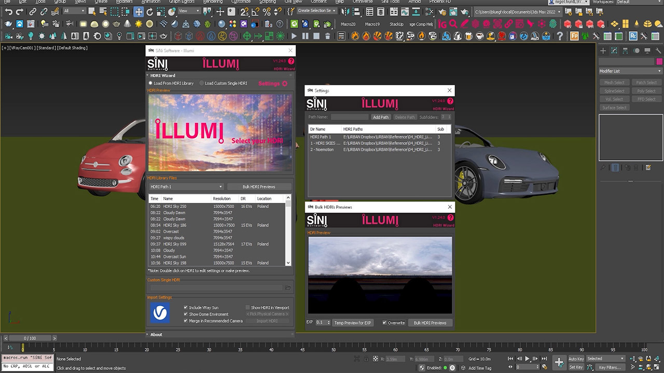This screenshot has width=664, height=373.
Task: Click the yellow sun light icon
Action: coord(139,24)
